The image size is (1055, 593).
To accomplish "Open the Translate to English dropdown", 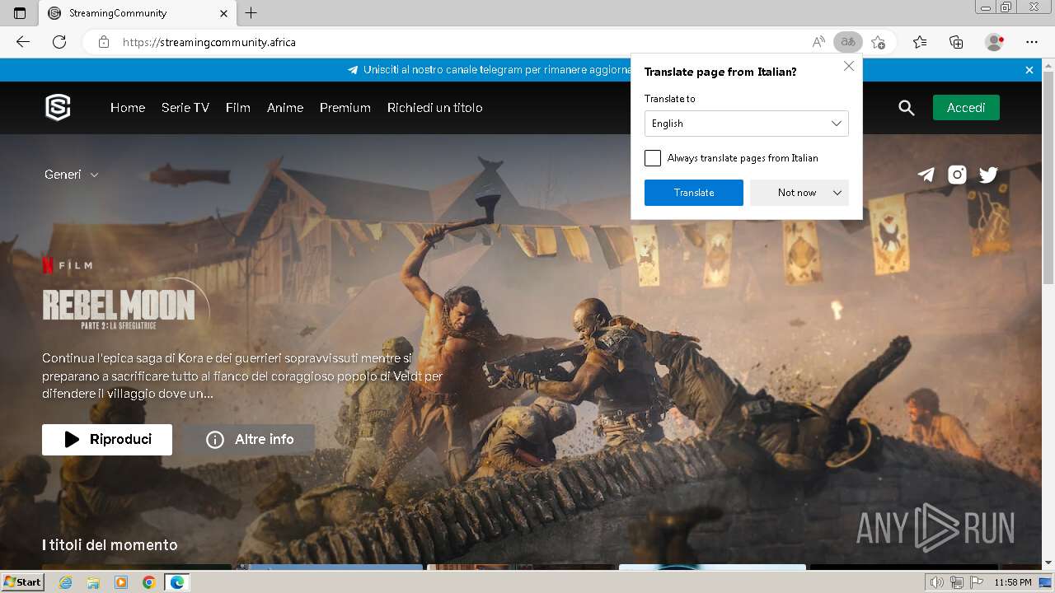I will (x=747, y=124).
